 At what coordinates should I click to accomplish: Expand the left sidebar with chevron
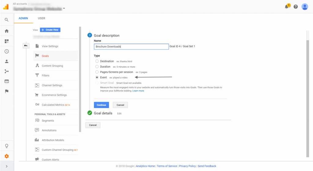[x=6, y=166]
